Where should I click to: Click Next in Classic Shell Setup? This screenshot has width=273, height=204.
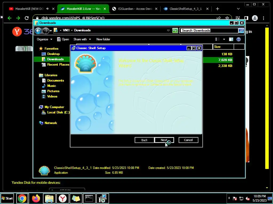coord(164,140)
